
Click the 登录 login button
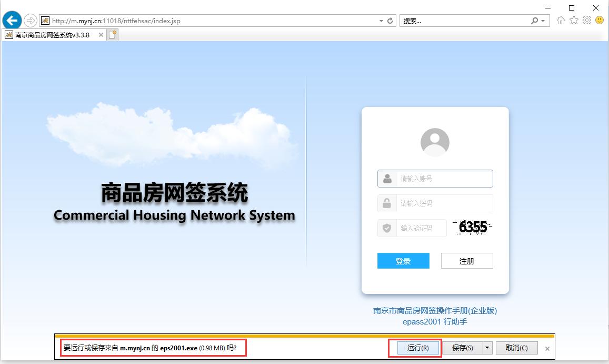coord(403,260)
